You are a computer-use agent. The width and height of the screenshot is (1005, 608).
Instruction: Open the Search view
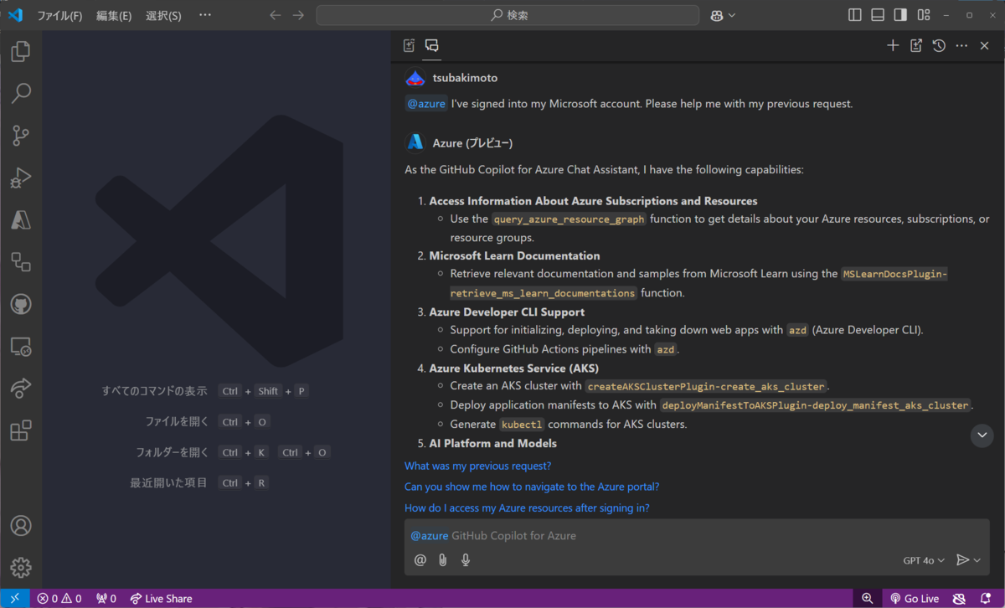[20, 93]
